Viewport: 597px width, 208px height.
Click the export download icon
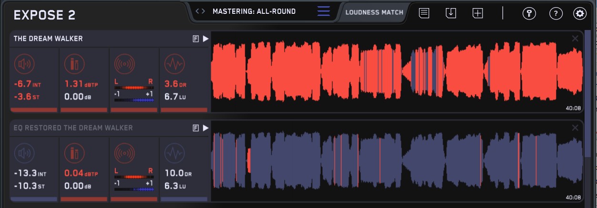click(451, 13)
